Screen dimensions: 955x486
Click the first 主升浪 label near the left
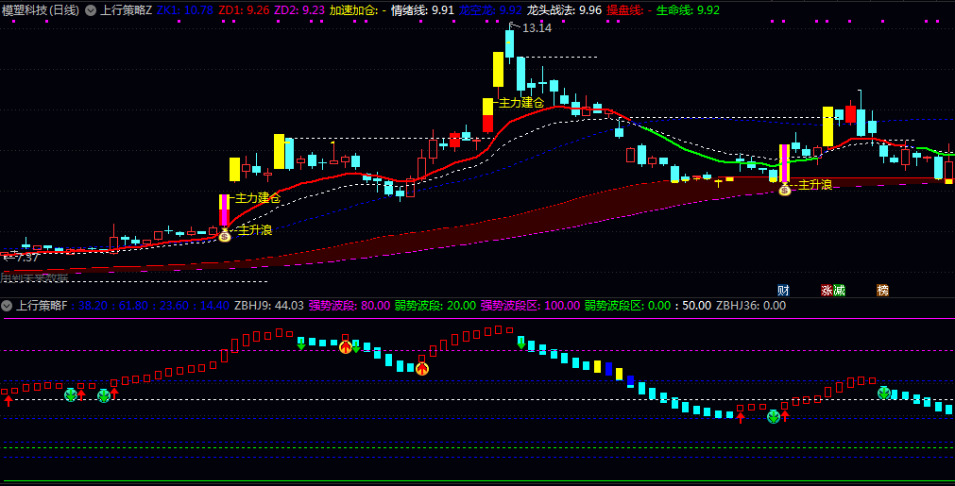click(x=255, y=230)
